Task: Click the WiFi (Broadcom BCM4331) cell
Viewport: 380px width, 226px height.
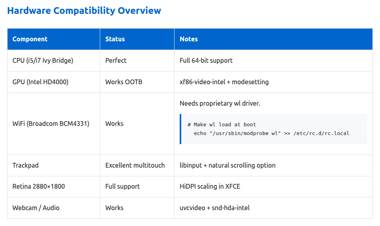Action: point(54,124)
